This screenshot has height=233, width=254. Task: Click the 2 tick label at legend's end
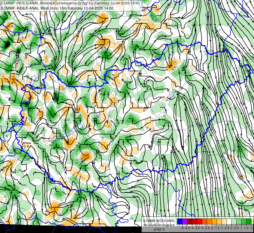click(251, 228)
